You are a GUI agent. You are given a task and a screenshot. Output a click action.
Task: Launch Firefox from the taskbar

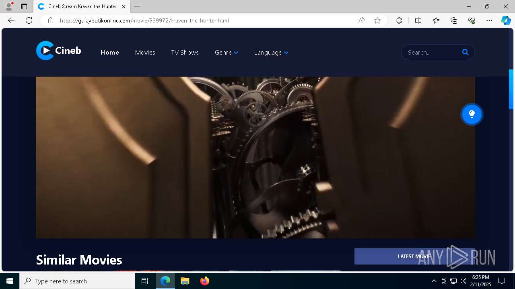[x=205, y=281]
